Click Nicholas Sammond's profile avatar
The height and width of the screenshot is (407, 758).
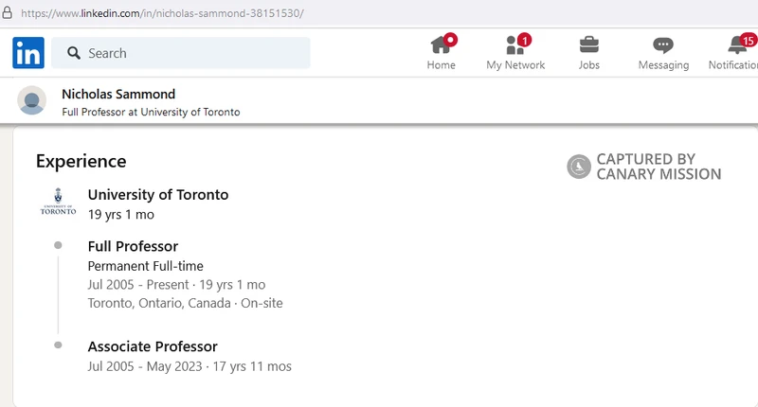point(32,101)
